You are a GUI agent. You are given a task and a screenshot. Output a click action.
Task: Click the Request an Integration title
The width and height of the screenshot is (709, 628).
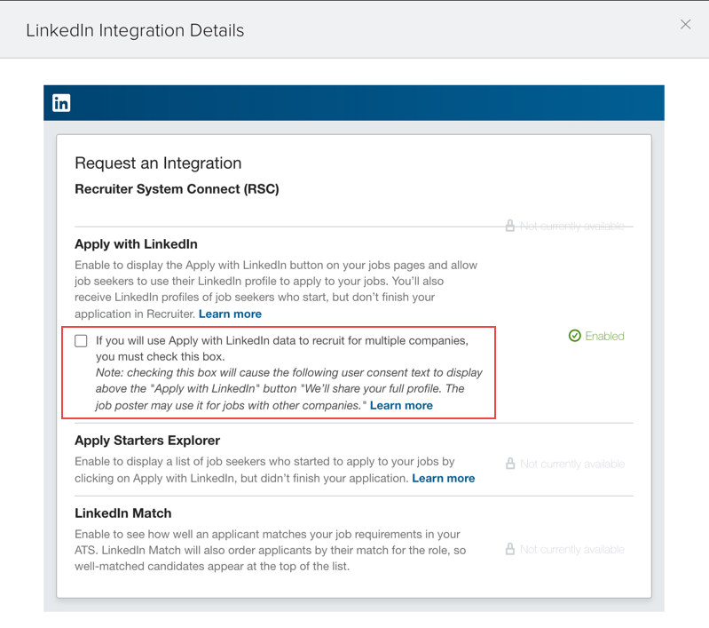pos(158,163)
